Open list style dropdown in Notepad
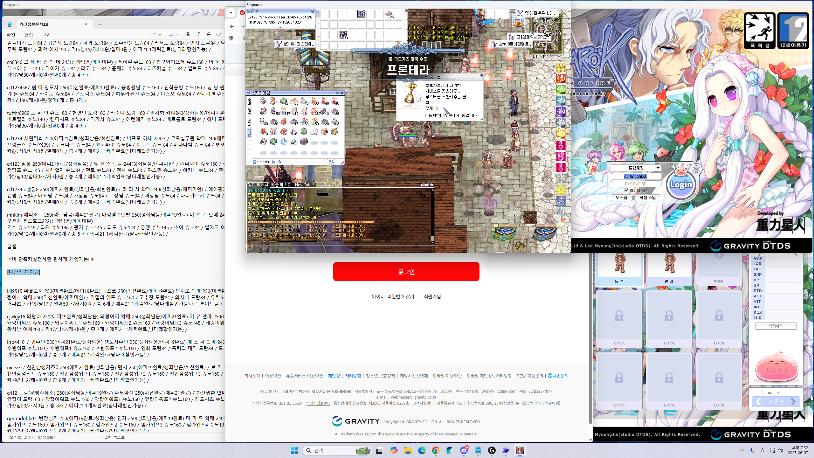 [x=174, y=34]
